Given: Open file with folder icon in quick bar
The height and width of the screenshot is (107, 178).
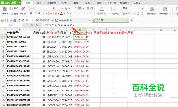Looking at the screenshot, I should tap(2, 20).
